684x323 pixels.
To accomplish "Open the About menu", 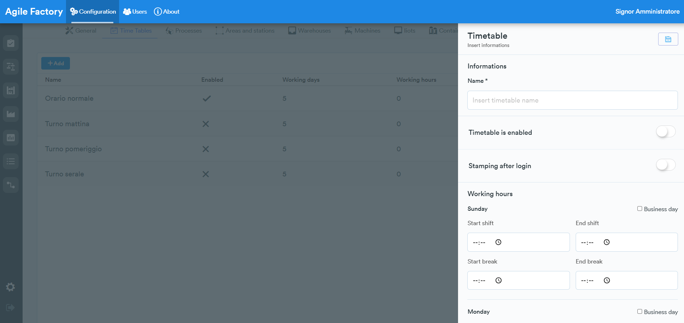I will pyautogui.click(x=166, y=11).
